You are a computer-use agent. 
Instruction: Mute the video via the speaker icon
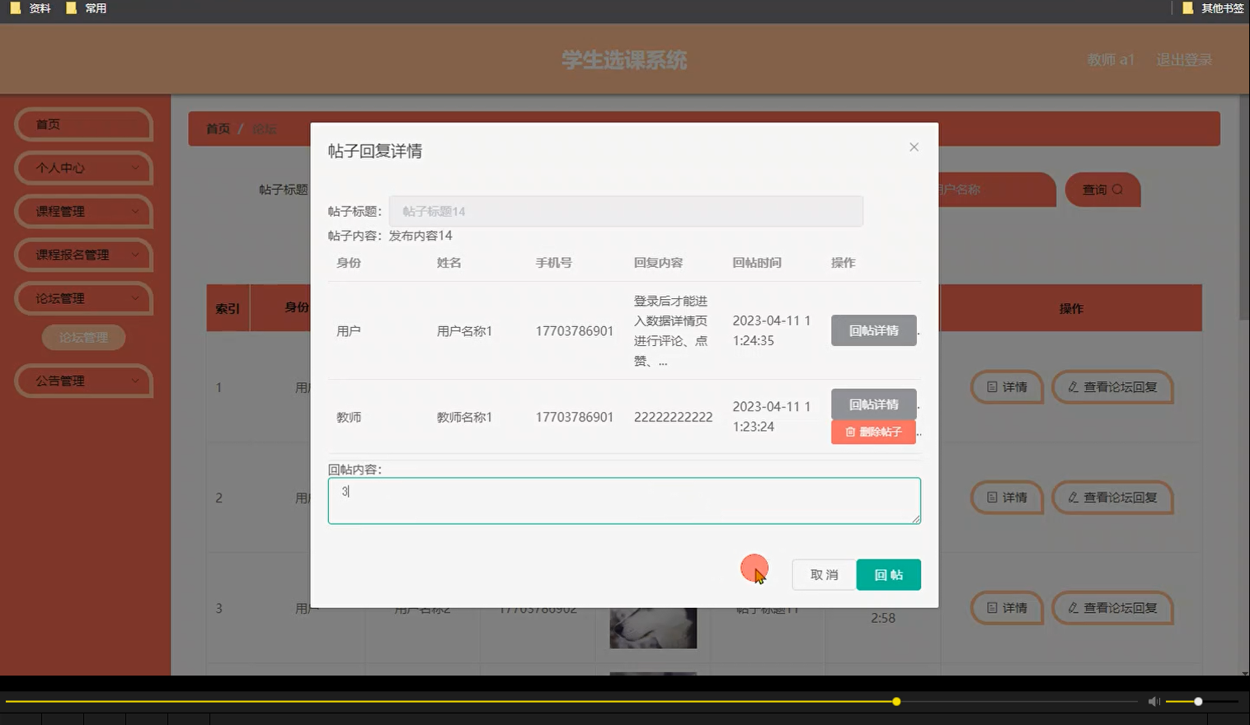point(1154,701)
